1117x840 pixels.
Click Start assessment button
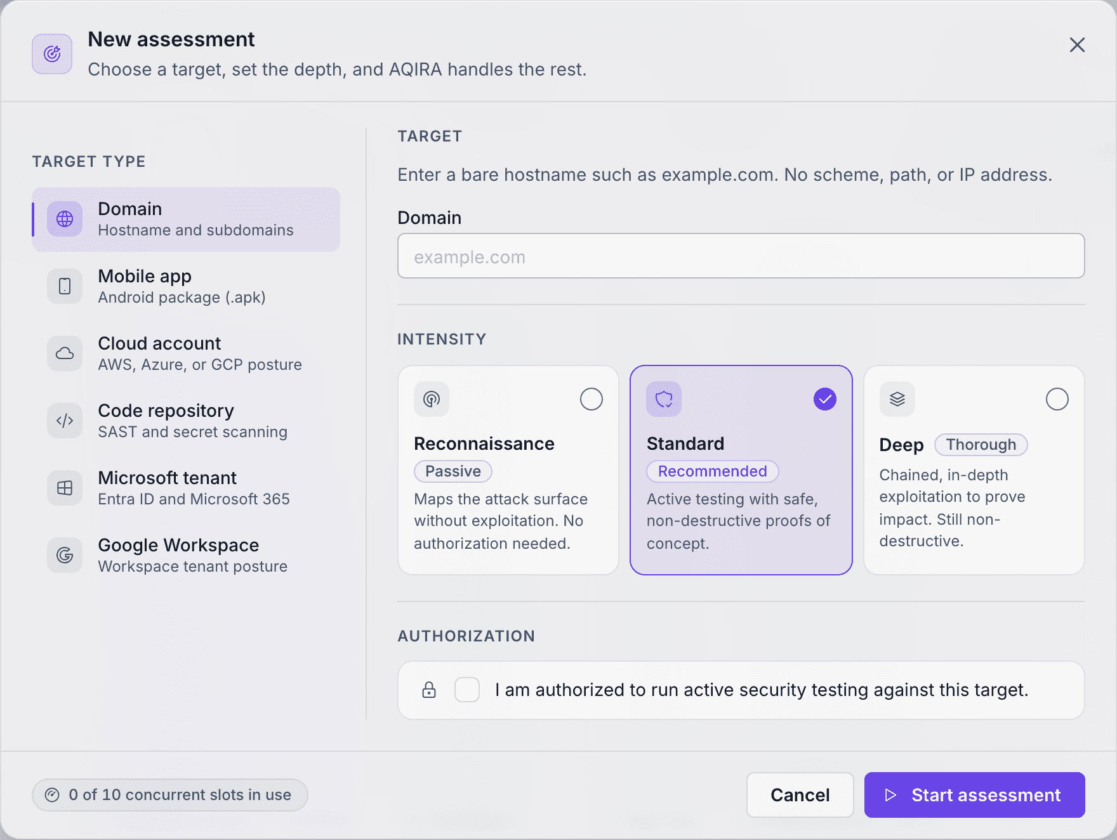click(974, 795)
